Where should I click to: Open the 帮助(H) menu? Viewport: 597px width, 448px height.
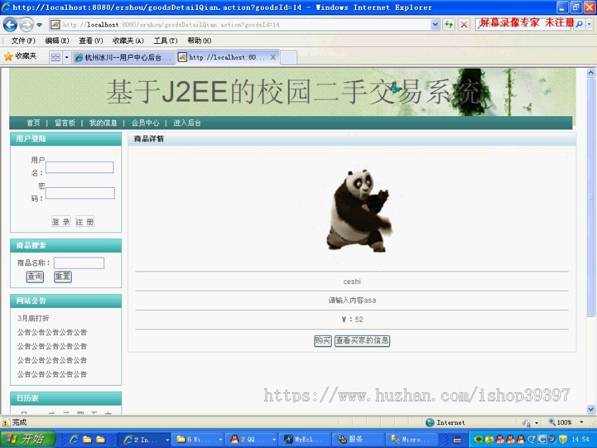coord(199,40)
